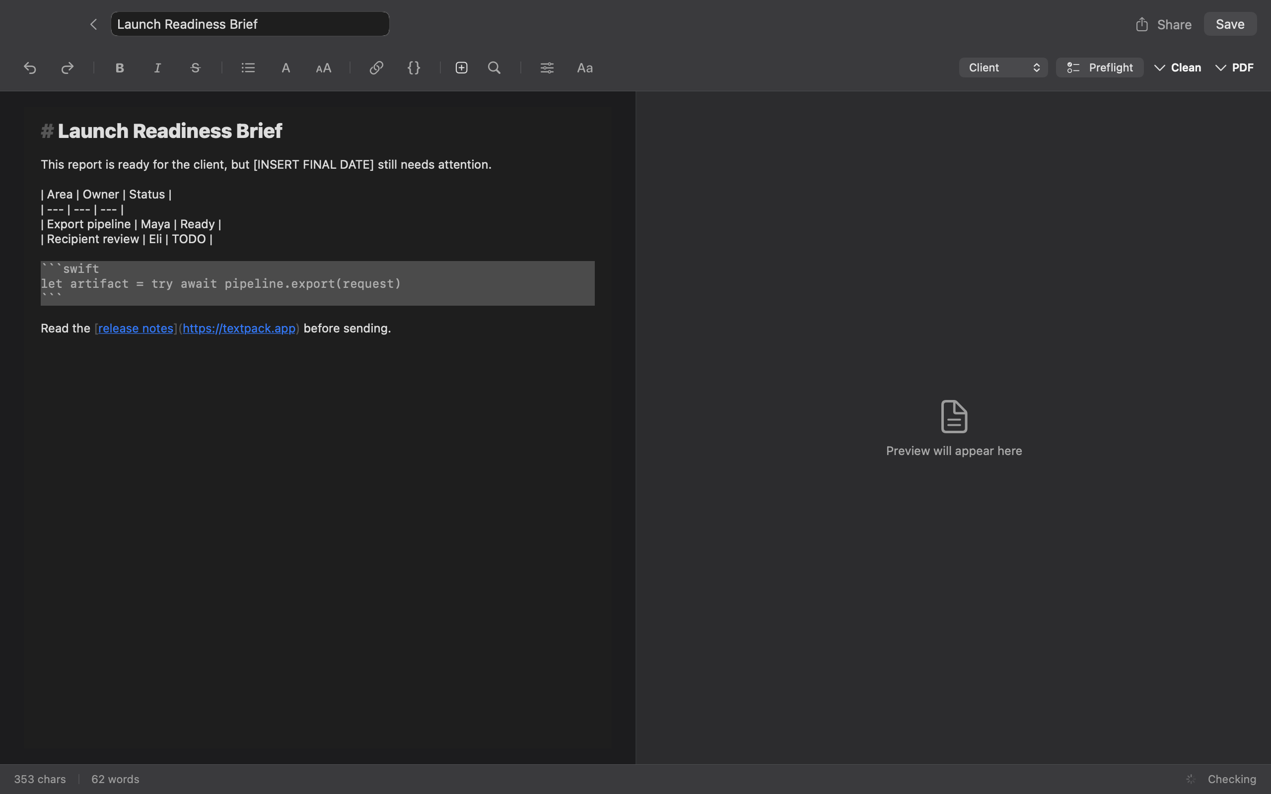Viewport: 1271px width, 794px height.
Task: Click the redo arrow icon
Action: click(67, 68)
